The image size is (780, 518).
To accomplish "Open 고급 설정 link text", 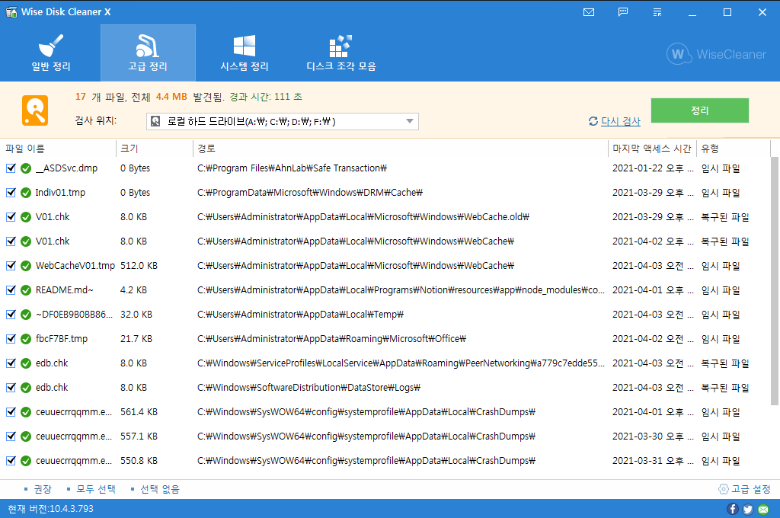I will 750,489.
